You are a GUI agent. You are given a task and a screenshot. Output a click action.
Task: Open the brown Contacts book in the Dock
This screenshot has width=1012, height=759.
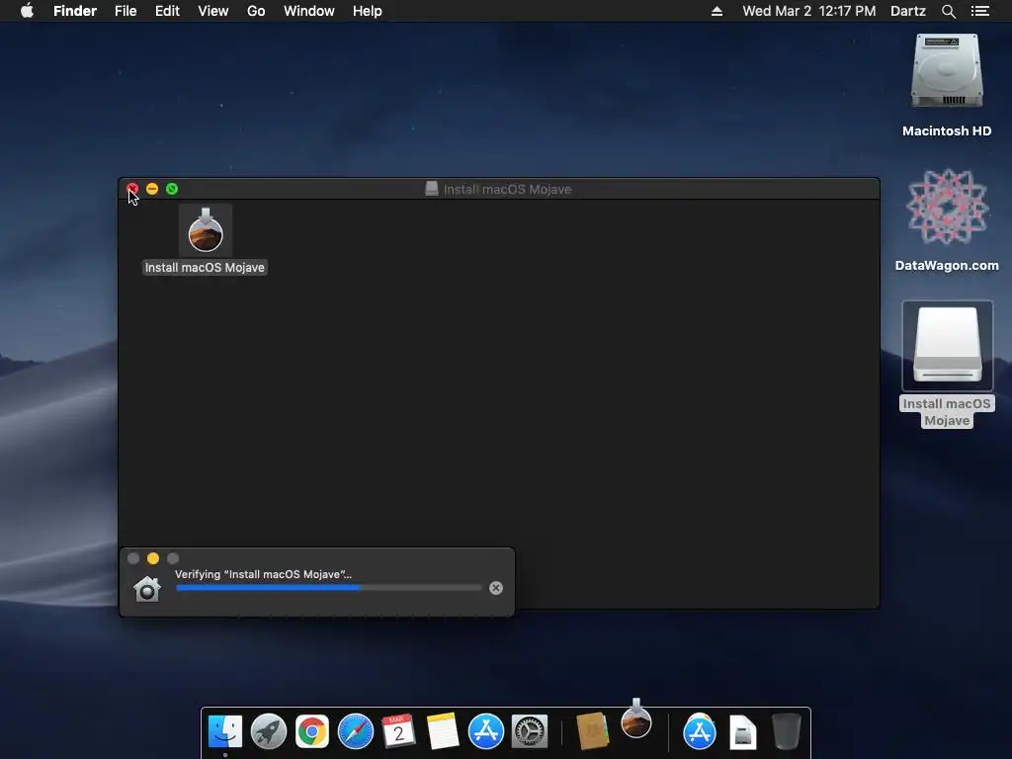pyautogui.click(x=592, y=731)
